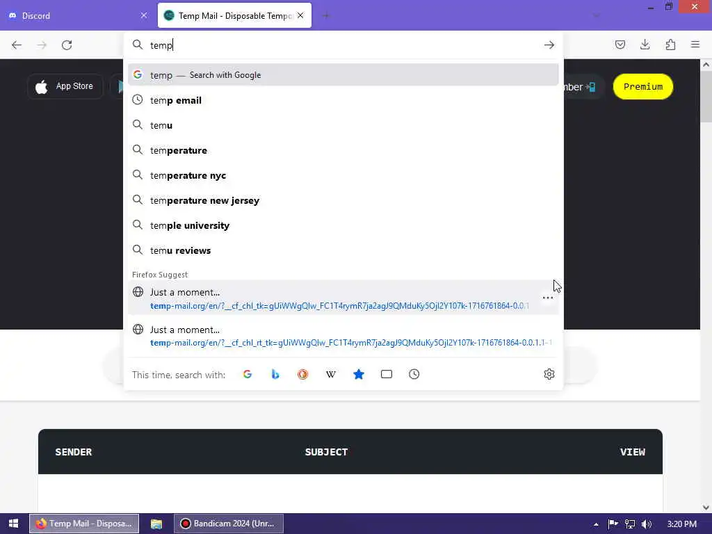Open the network tray icon
Screen dimensions: 712x534
(630, 524)
